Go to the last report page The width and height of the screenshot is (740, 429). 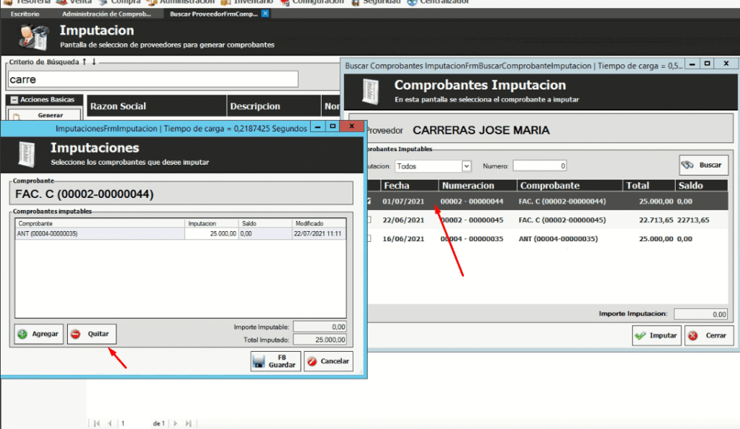pos(189,423)
